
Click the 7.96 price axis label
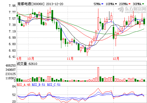12,6
